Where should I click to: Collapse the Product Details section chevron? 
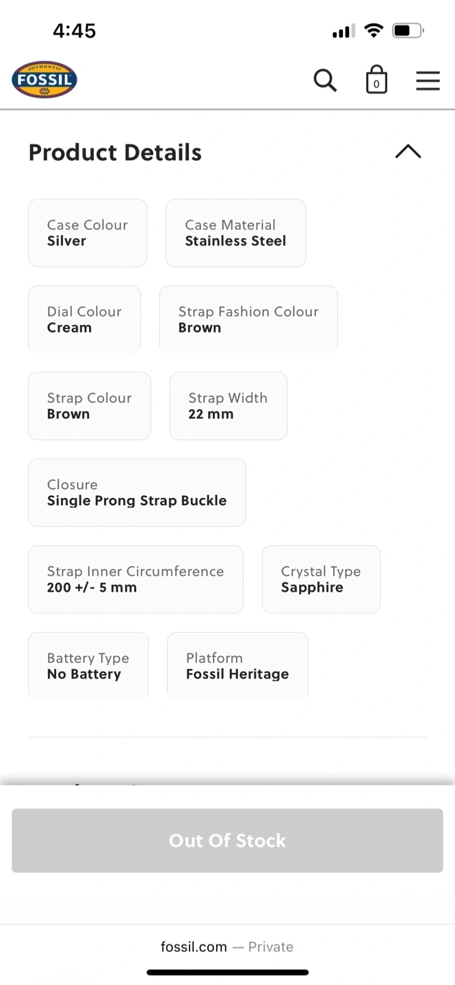point(408,152)
